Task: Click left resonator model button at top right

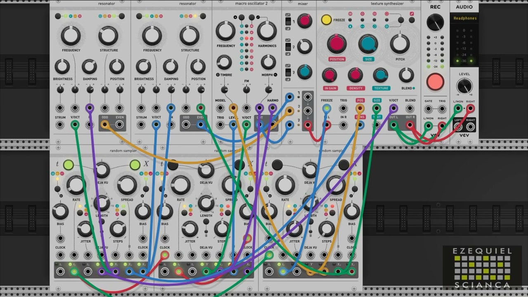Action: pyautogui.click(x=122, y=16)
